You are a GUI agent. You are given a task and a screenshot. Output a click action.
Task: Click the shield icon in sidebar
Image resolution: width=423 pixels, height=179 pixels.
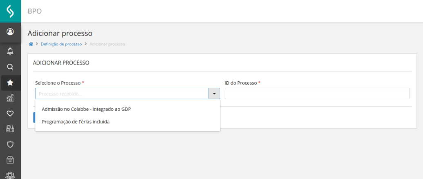click(10, 144)
